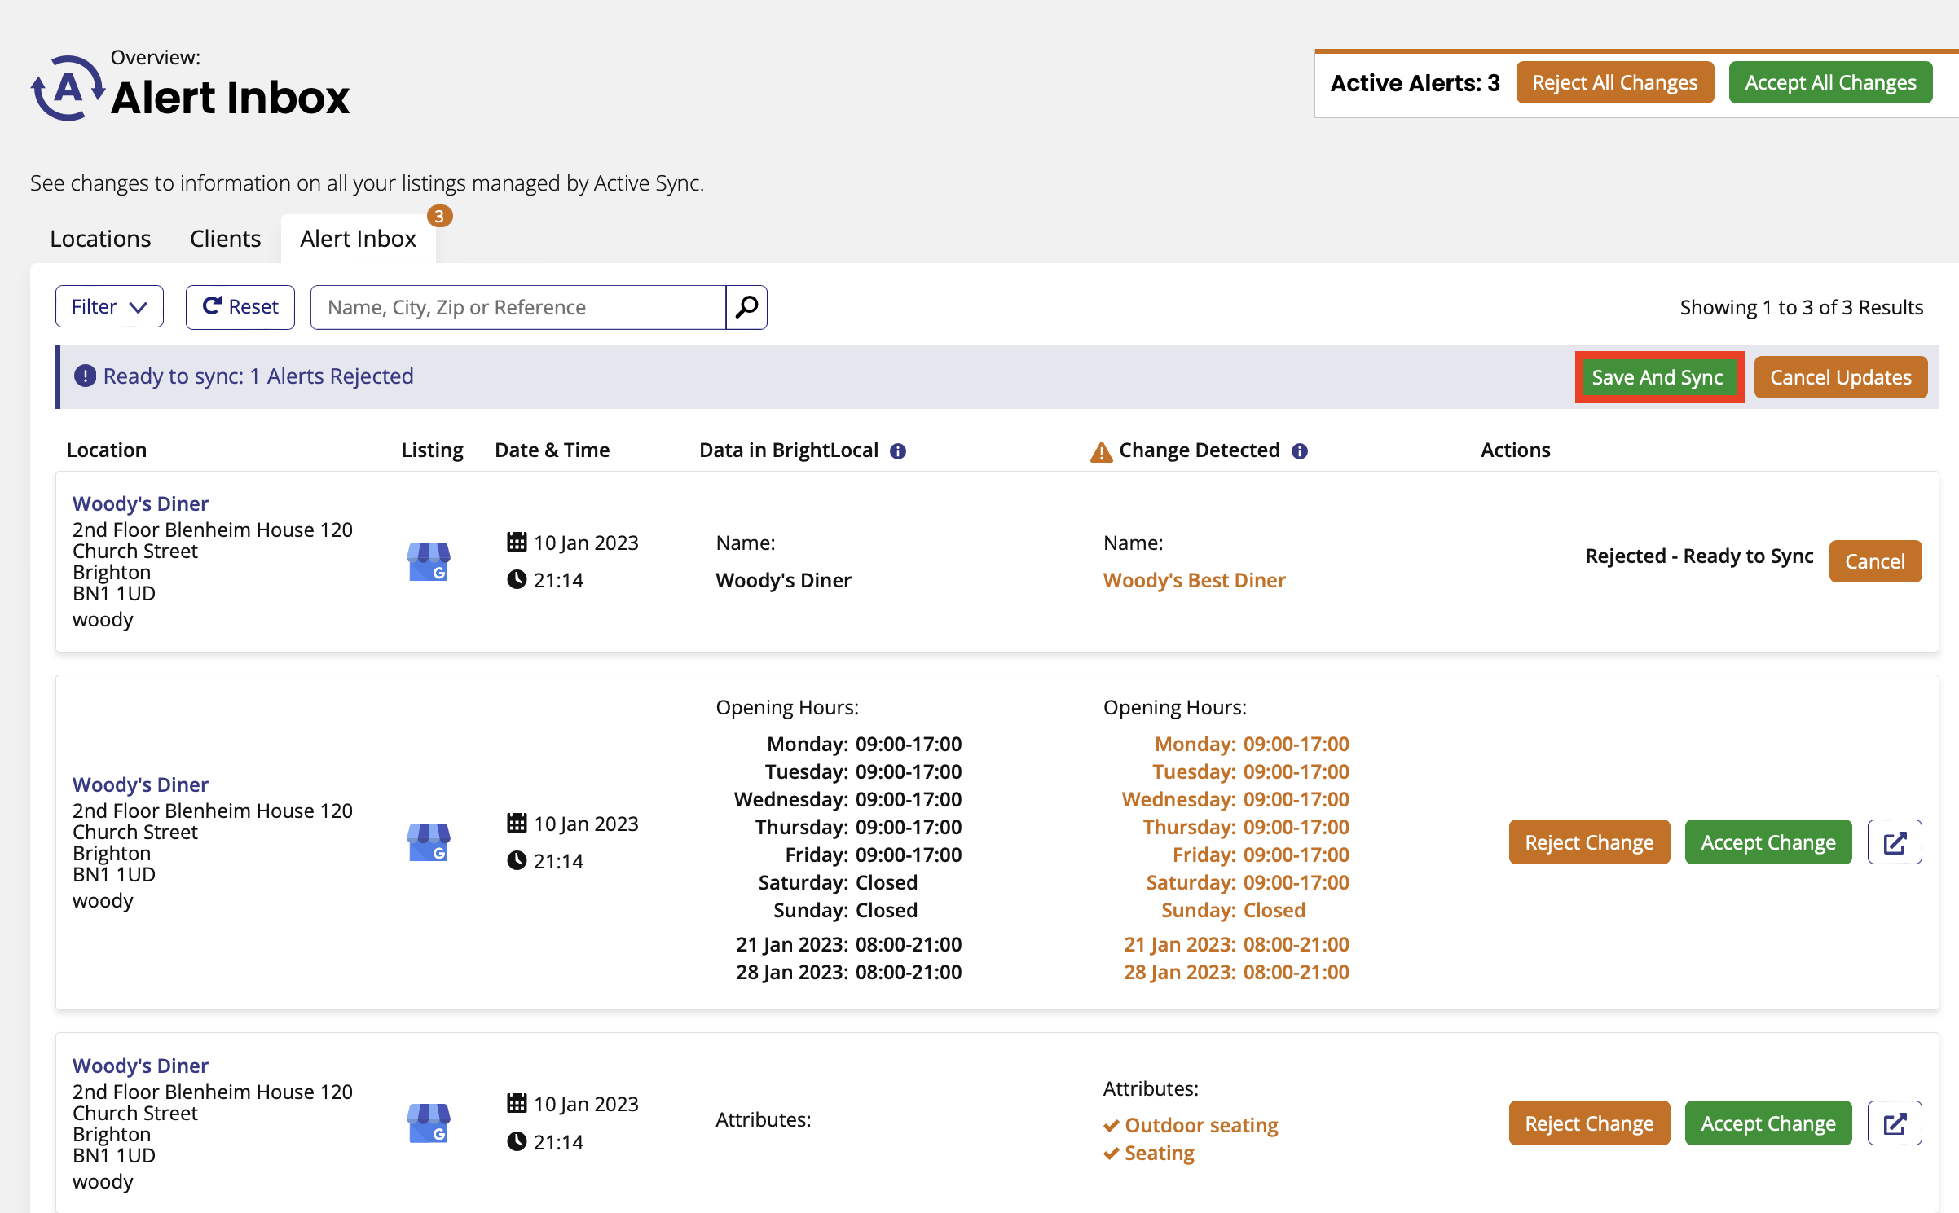The height and width of the screenshot is (1213, 1959).
Task: Click the search magnifier icon
Action: [746, 307]
